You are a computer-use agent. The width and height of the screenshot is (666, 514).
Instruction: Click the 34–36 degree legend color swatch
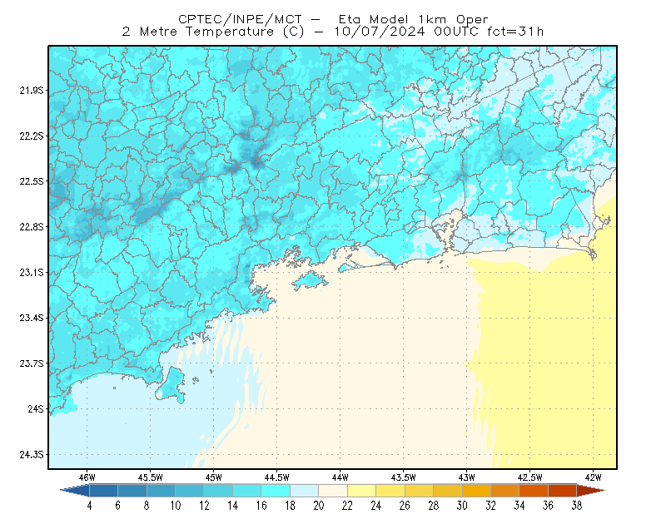534,491
